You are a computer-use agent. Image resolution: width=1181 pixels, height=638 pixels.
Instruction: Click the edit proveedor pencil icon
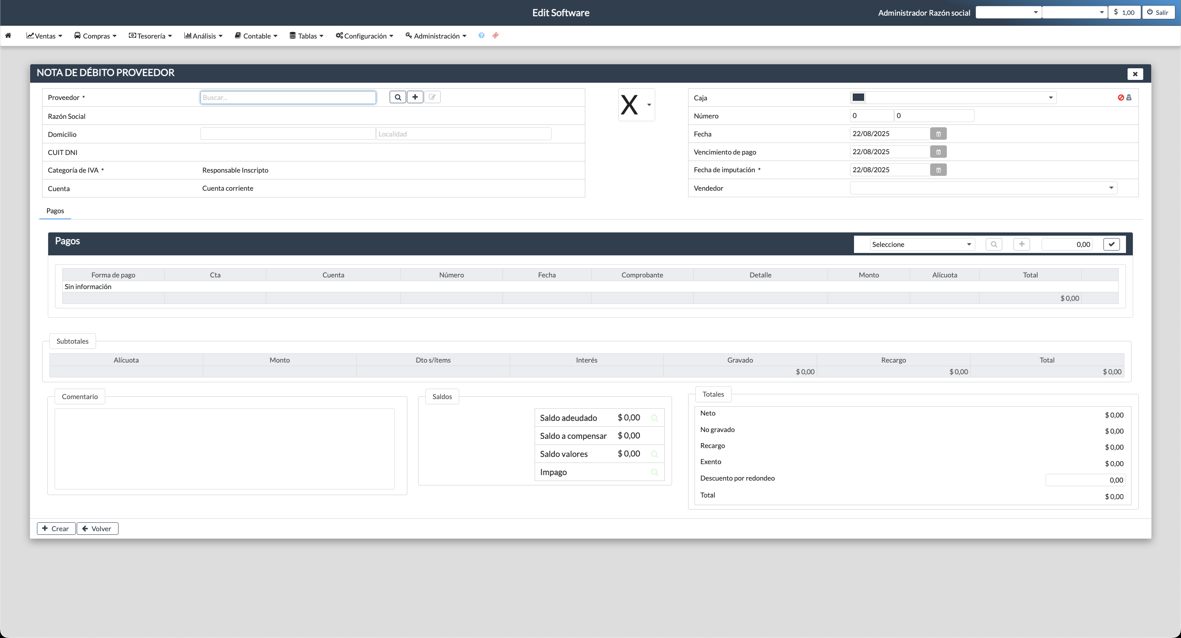(432, 97)
